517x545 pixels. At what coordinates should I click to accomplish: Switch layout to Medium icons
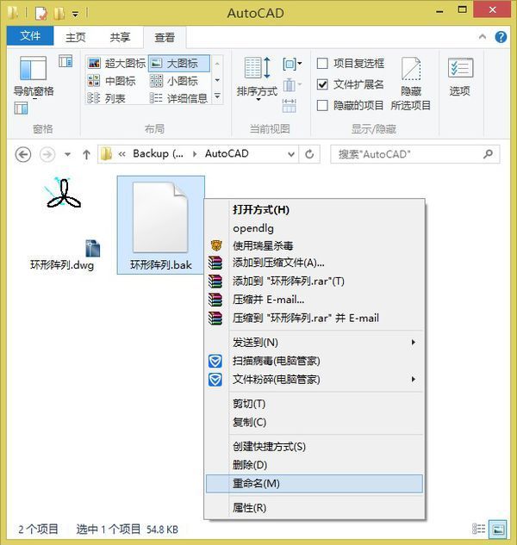click(x=112, y=81)
